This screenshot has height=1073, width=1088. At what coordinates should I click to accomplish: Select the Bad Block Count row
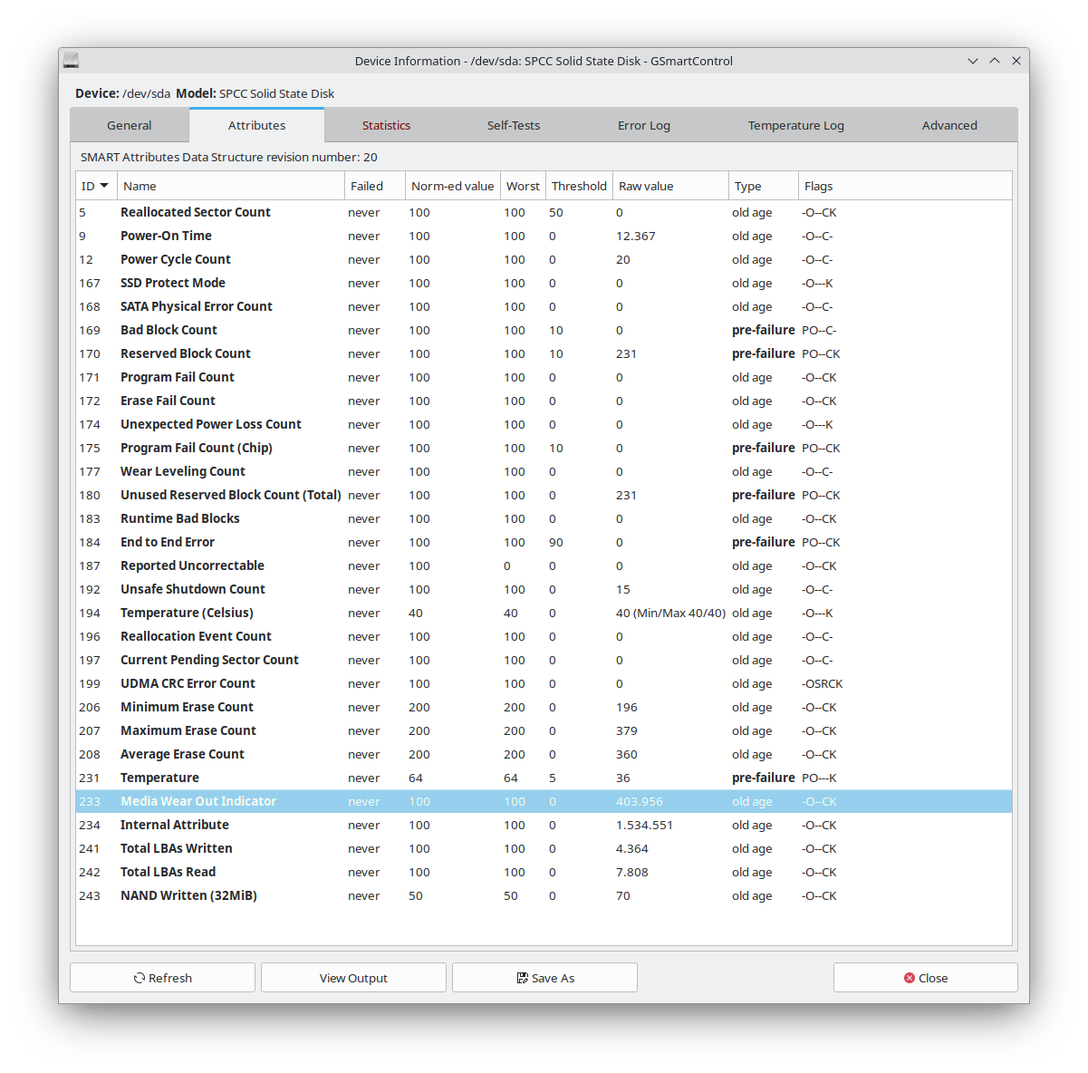pos(544,330)
